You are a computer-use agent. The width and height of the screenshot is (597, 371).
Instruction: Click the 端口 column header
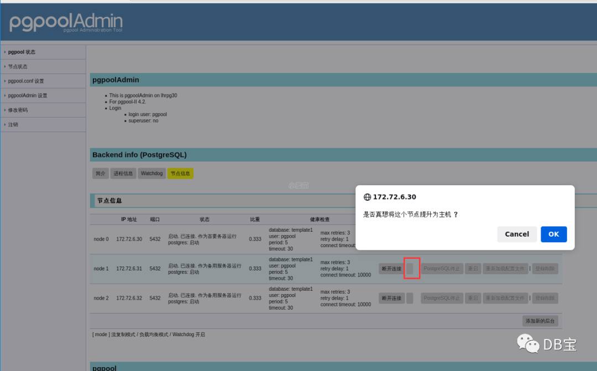click(x=155, y=220)
